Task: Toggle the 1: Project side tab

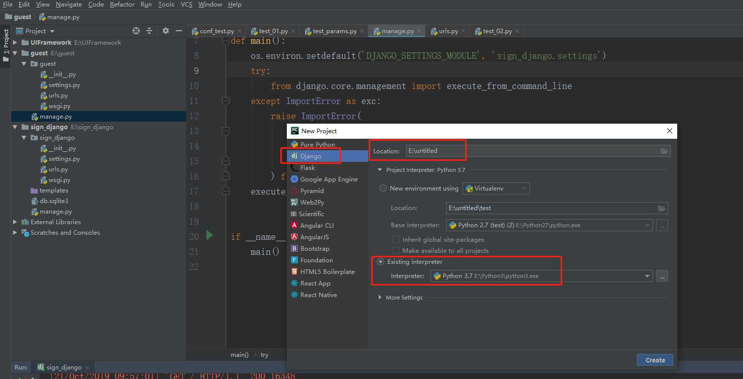Action: click(6, 45)
